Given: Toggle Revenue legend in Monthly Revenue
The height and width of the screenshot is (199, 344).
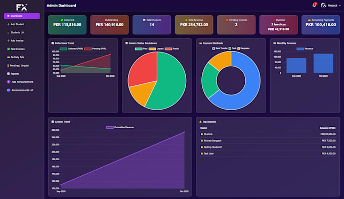Looking at the screenshot, I should click(305, 49).
